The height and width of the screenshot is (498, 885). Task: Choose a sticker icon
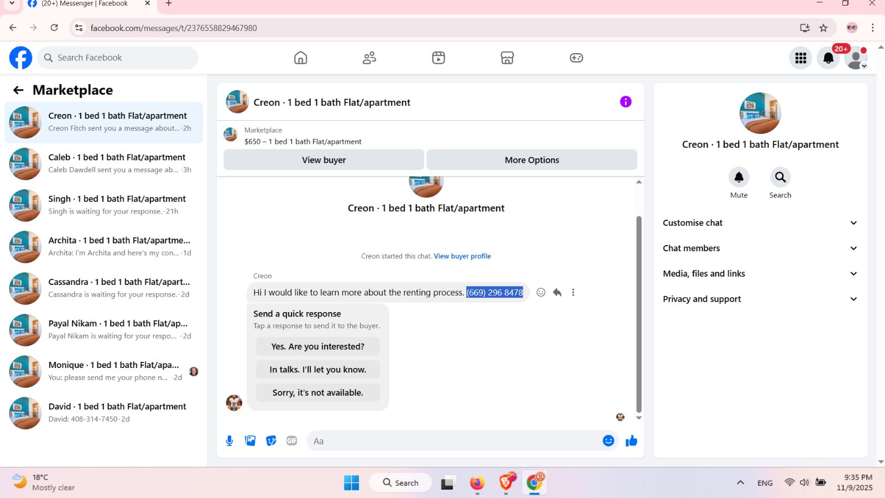[271, 441]
